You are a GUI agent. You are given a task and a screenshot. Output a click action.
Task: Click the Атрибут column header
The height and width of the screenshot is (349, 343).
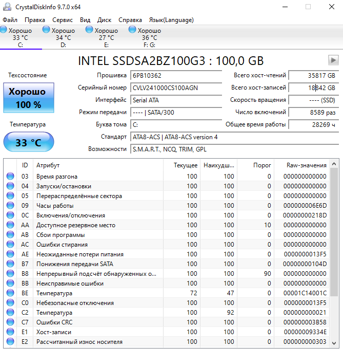[x=48, y=165]
